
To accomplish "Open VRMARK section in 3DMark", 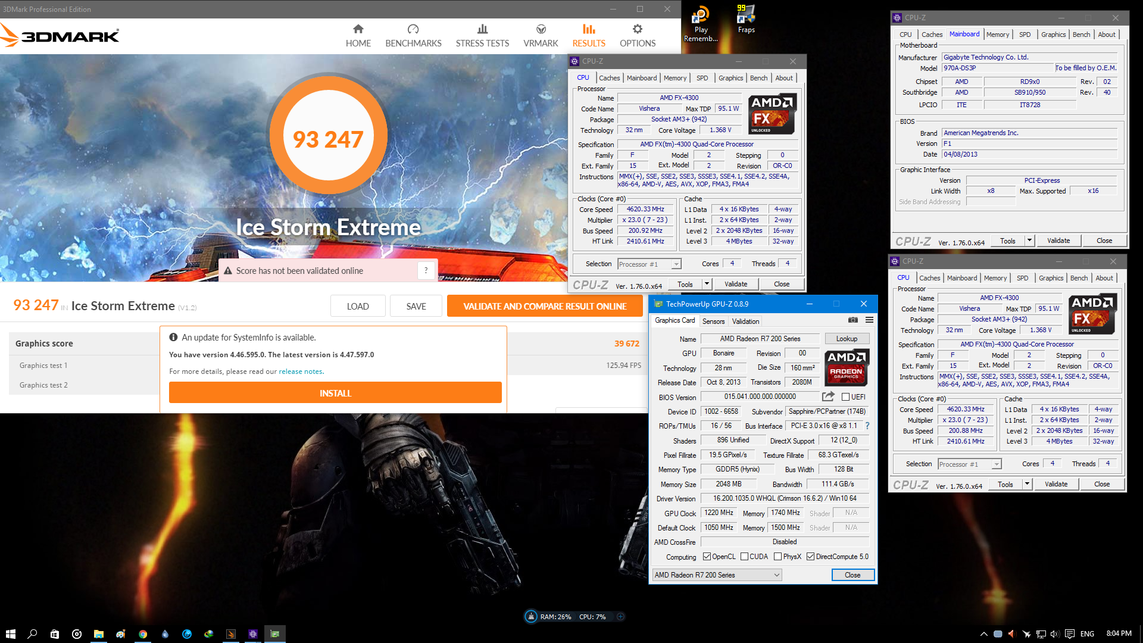I will (x=541, y=36).
